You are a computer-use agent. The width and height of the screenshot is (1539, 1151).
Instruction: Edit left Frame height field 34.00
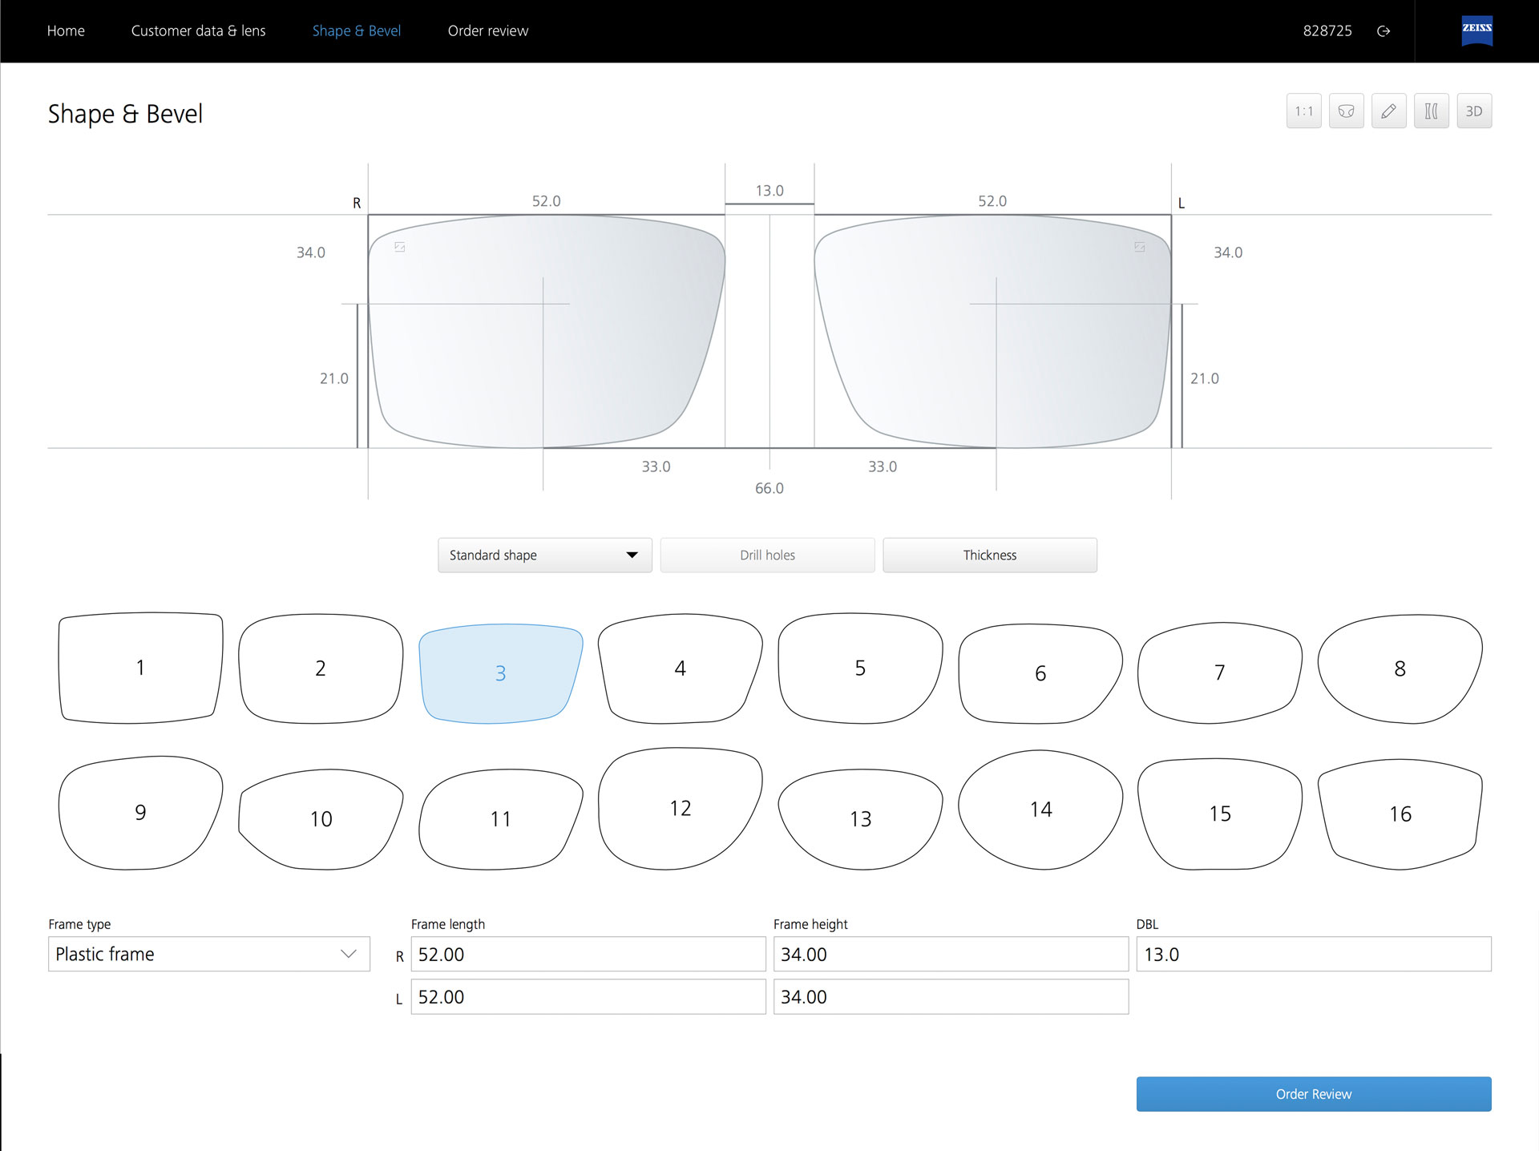[x=951, y=997]
